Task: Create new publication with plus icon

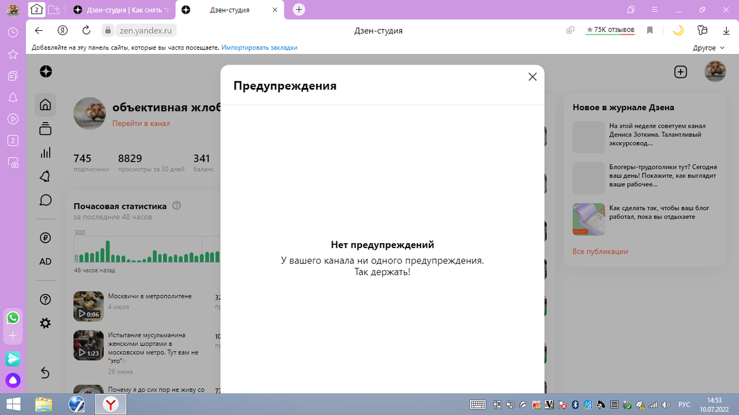Action: tap(680, 71)
